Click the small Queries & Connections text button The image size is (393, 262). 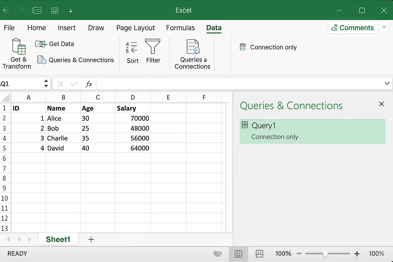pyautogui.click(x=76, y=60)
